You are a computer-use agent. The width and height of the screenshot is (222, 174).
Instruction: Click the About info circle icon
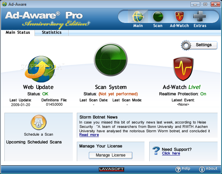click(202, 169)
